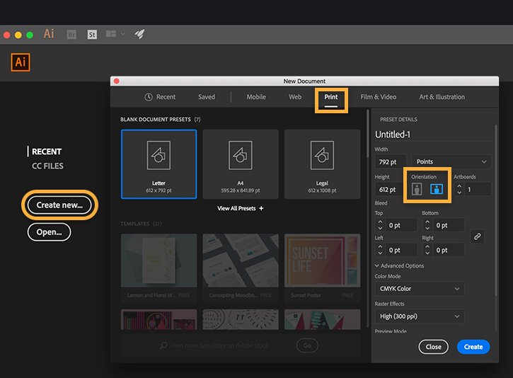Click the Ai icon in the app bar
This screenshot has height=378, width=513.
tap(49, 34)
